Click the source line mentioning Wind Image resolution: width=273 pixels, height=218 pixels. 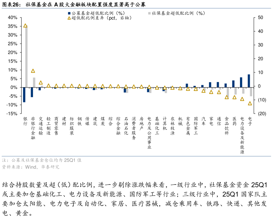pos(31,167)
